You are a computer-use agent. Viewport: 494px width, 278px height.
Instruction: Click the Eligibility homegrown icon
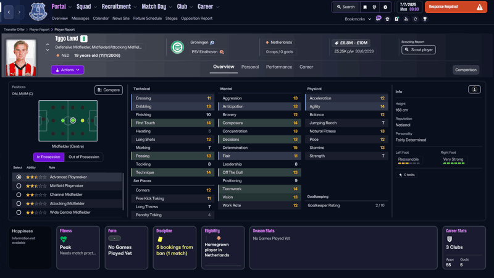[219, 238]
